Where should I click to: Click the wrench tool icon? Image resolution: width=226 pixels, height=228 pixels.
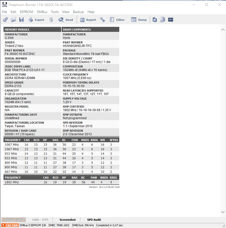tap(102, 20)
